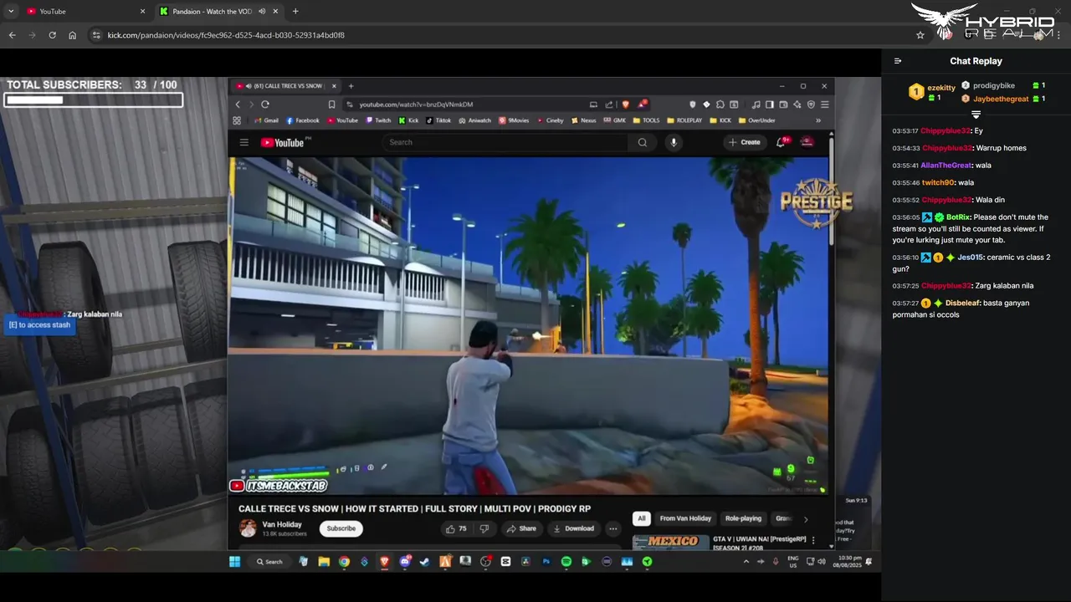The height and width of the screenshot is (602, 1071).
Task: Toggle the Brave bookmark icon beside the URL
Action: click(331, 105)
